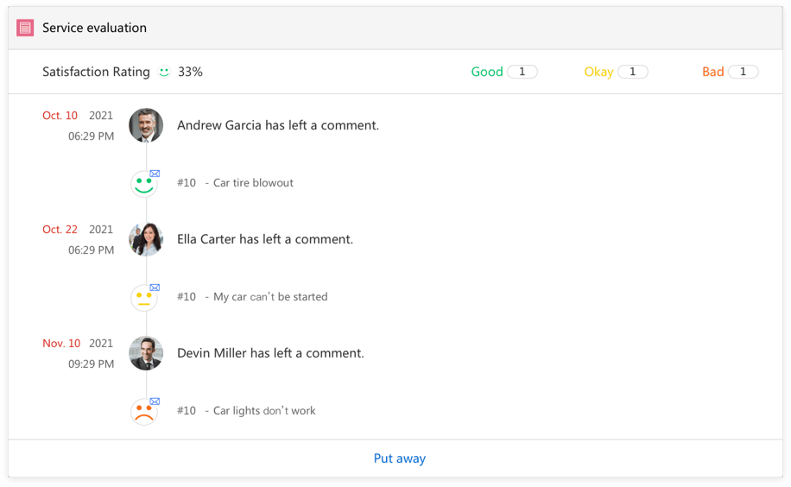Click the Good count badge
Image resolution: width=791 pixels, height=487 pixels.
pos(522,72)
